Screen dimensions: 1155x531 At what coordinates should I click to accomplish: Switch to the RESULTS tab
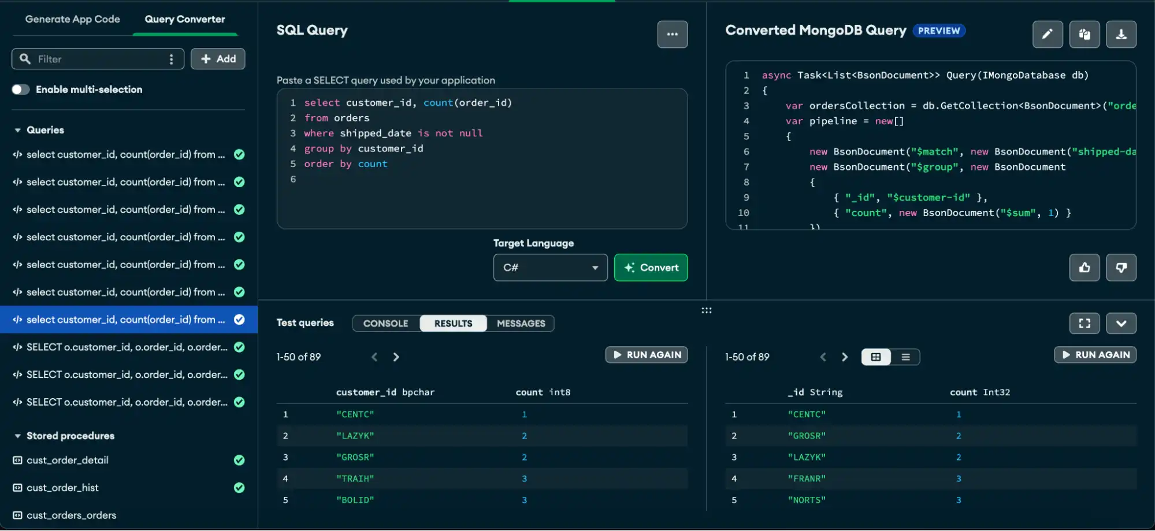pos(454,324)
